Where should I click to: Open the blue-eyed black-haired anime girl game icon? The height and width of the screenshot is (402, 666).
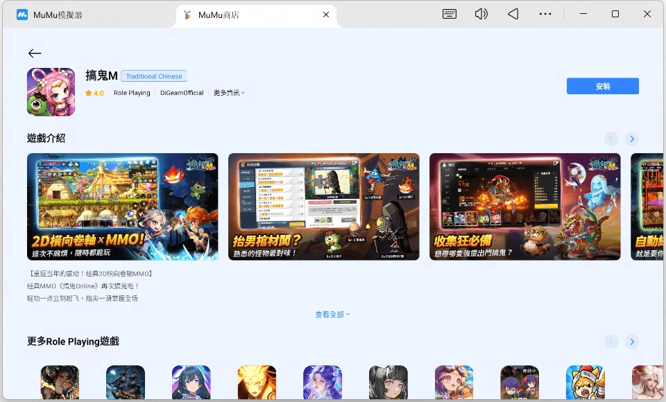[191, 383]
